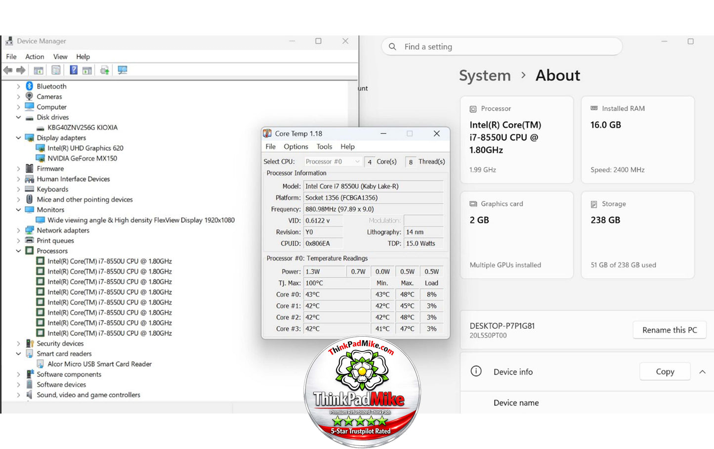This screenshot has width=714, height=449.
Task: Select the Sound, video and game controllers icon
Action: [29, 395]
